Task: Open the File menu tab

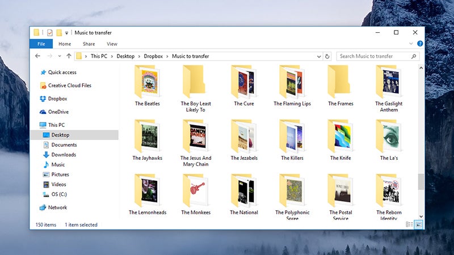Action: pos(41,44)
